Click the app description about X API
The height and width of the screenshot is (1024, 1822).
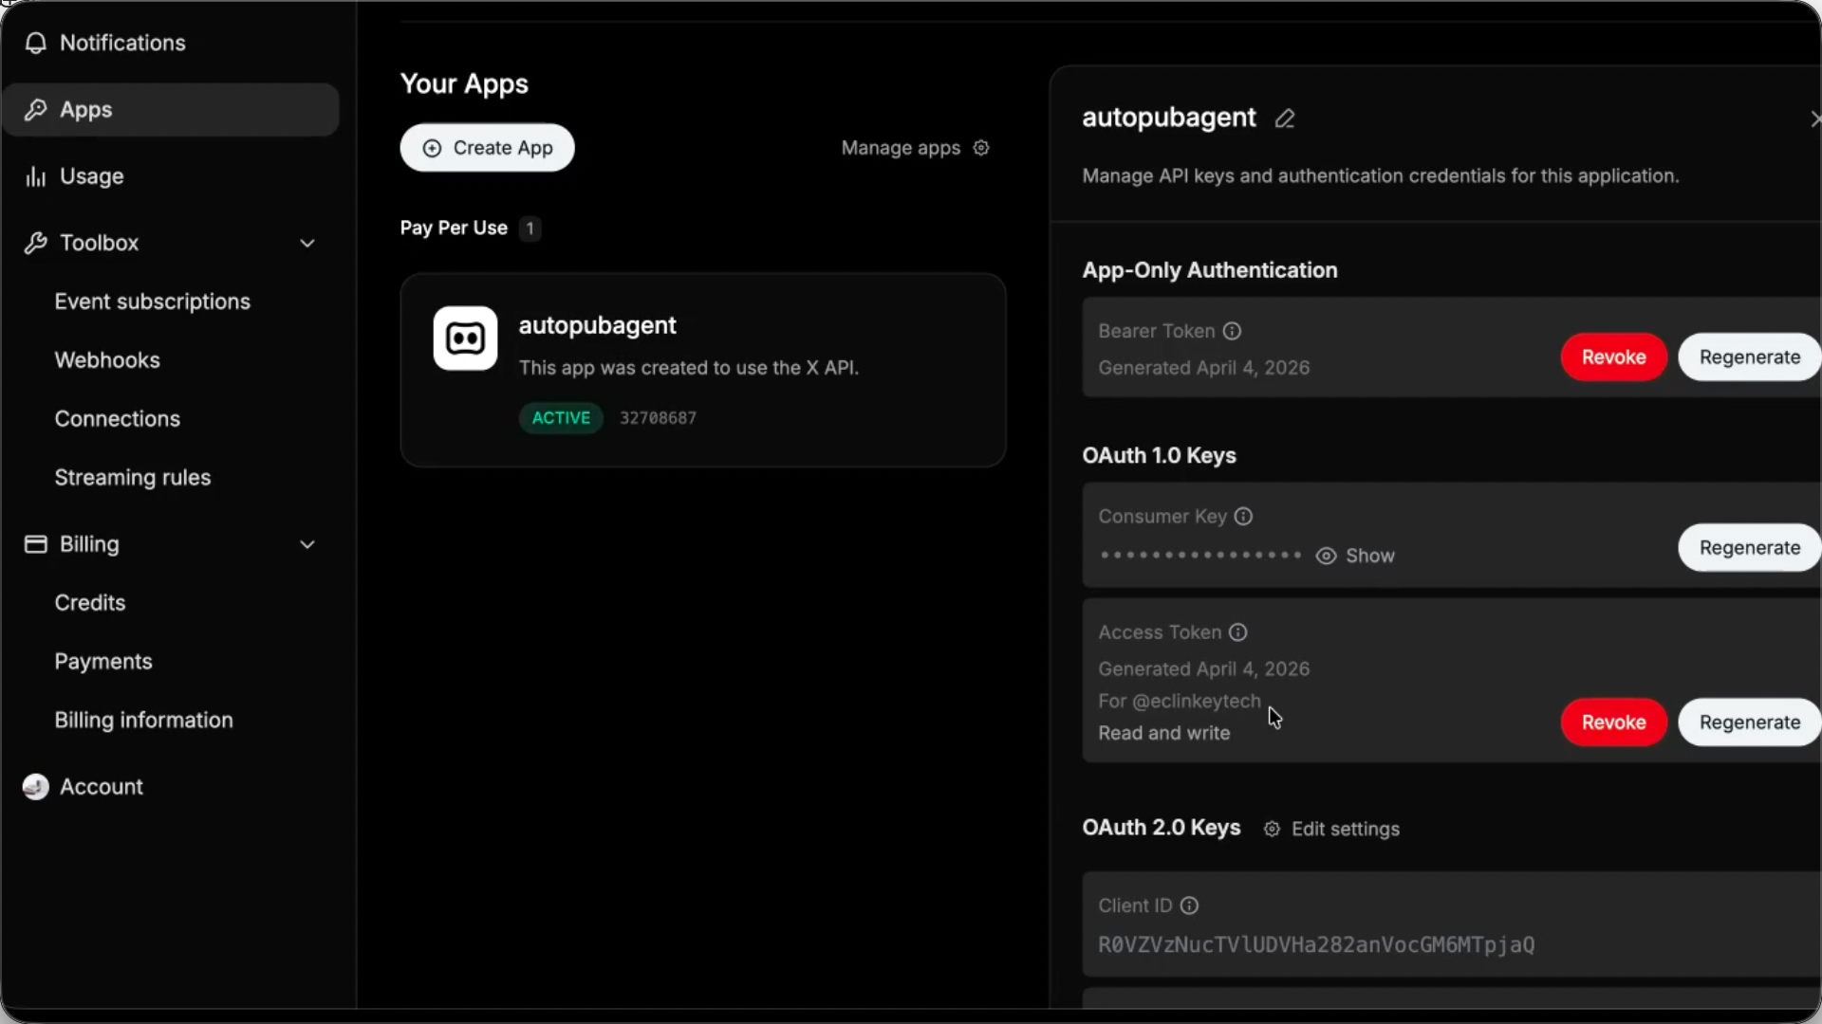click(689, 368)
